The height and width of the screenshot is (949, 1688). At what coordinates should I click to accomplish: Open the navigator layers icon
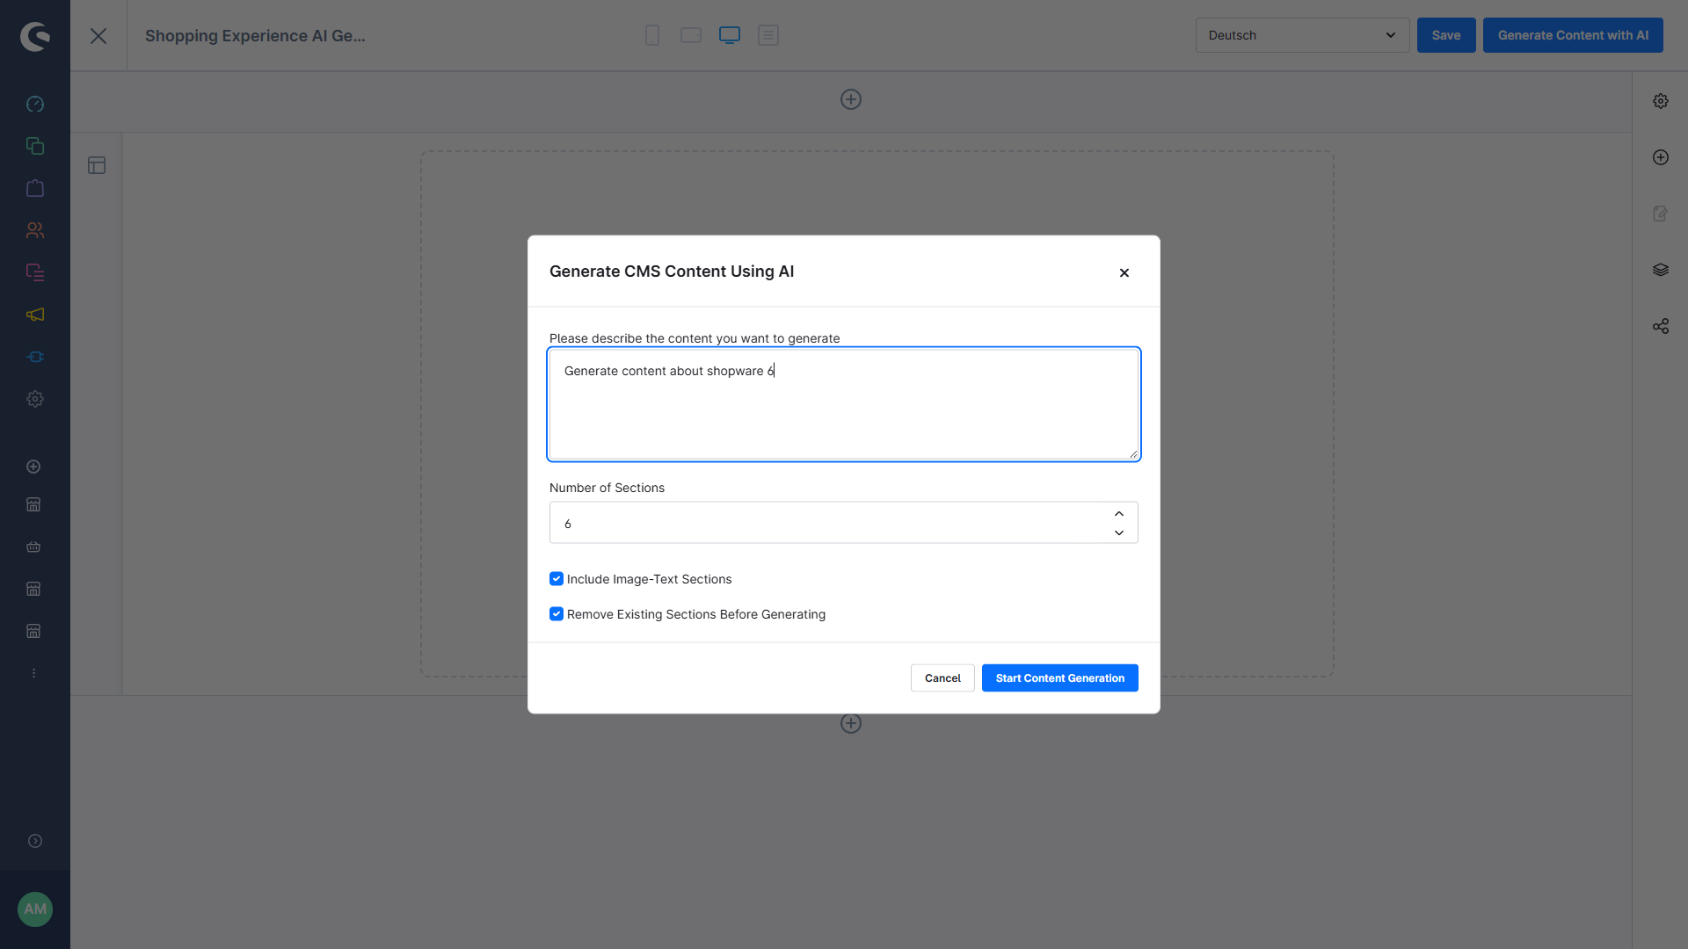(1661, 269)
